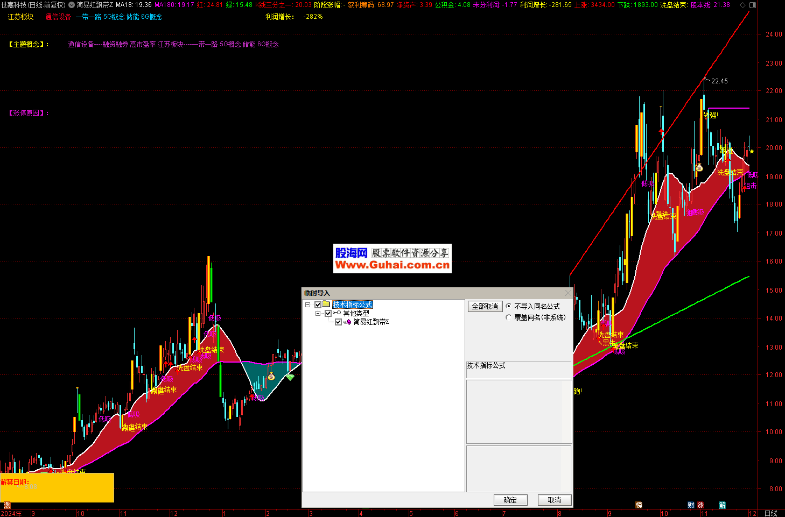Click the round dropdown icon beside stock name
The height and width of the screenshot is (517, 785).
pyautogui.click(x=72, y=5)
